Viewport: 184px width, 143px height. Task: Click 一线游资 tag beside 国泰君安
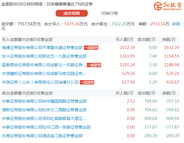pos(94,65)
